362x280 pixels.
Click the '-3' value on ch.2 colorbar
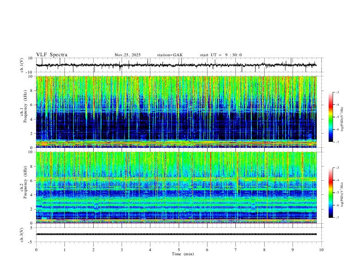[x=337, y=168]
